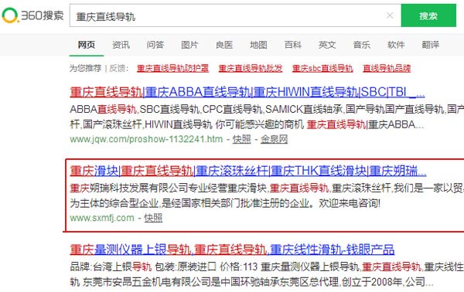Viewport: 464px width, 292px height.
Task: Open the 重庆ABBA直线导轨 result title
Action: coord(247,92)
